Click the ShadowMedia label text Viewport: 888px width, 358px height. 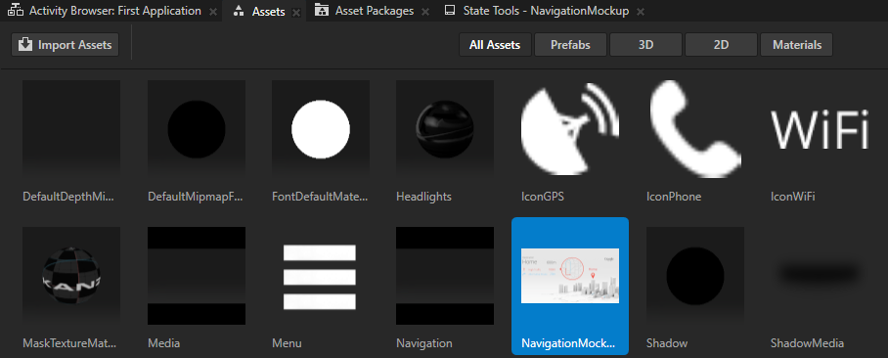click(x=807, y=343)
